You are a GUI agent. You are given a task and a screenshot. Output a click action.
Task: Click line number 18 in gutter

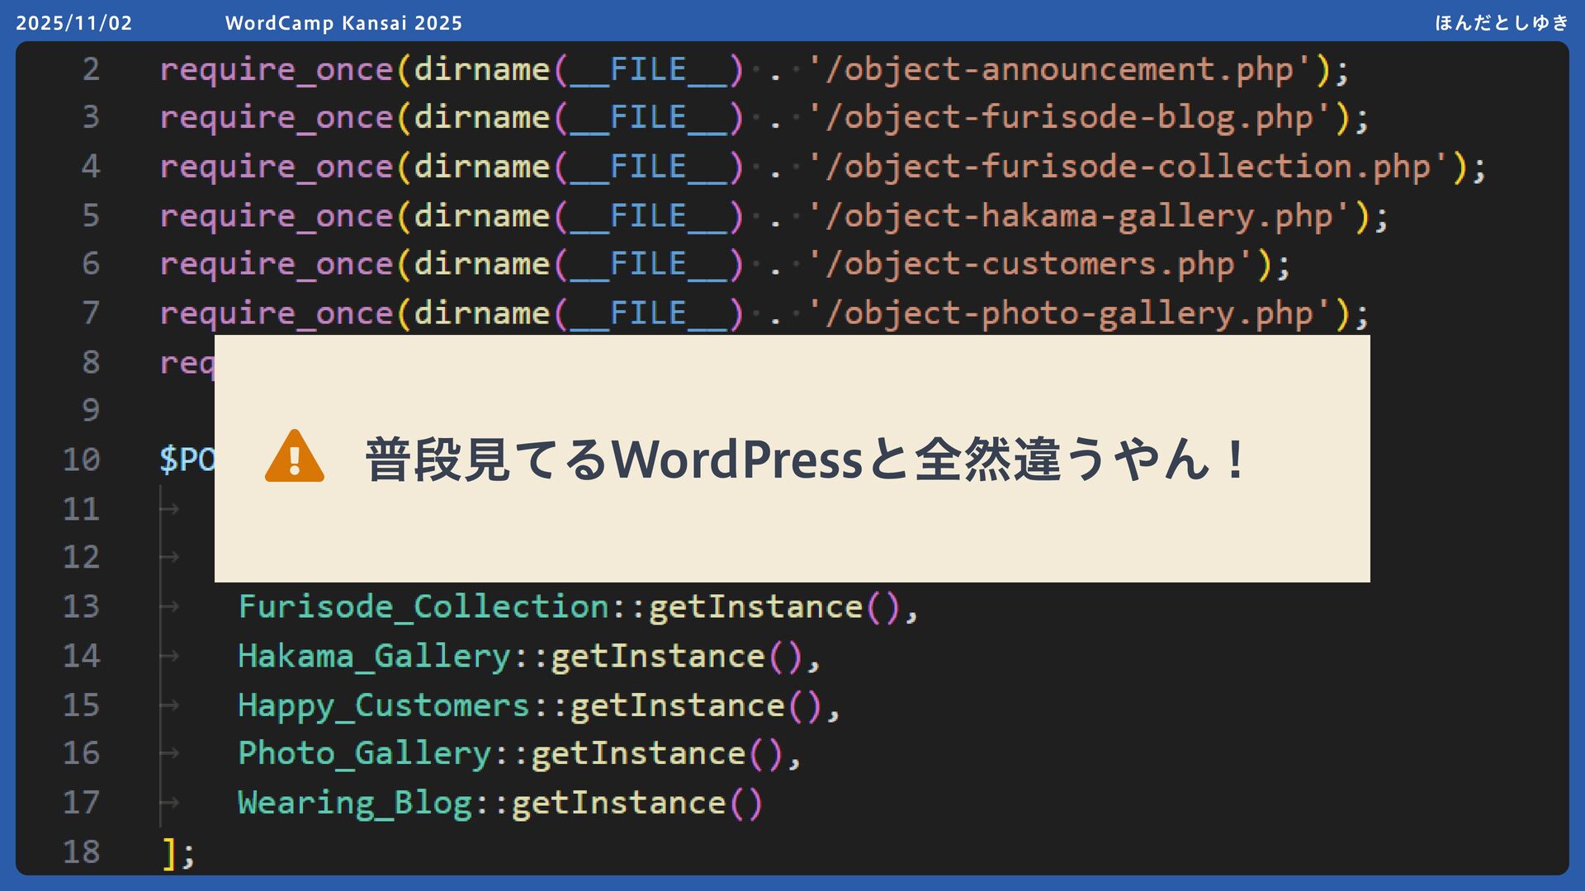pyautogui.click(x=82, y=851)
